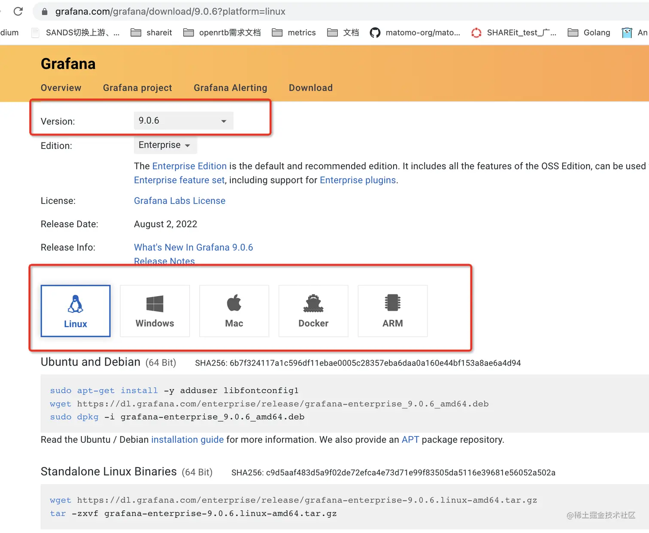649x533 pixels.
Task: Click the tar -zxvf grafana-enterprise command line
Action: pyautogui.click(x=193, y=514)
